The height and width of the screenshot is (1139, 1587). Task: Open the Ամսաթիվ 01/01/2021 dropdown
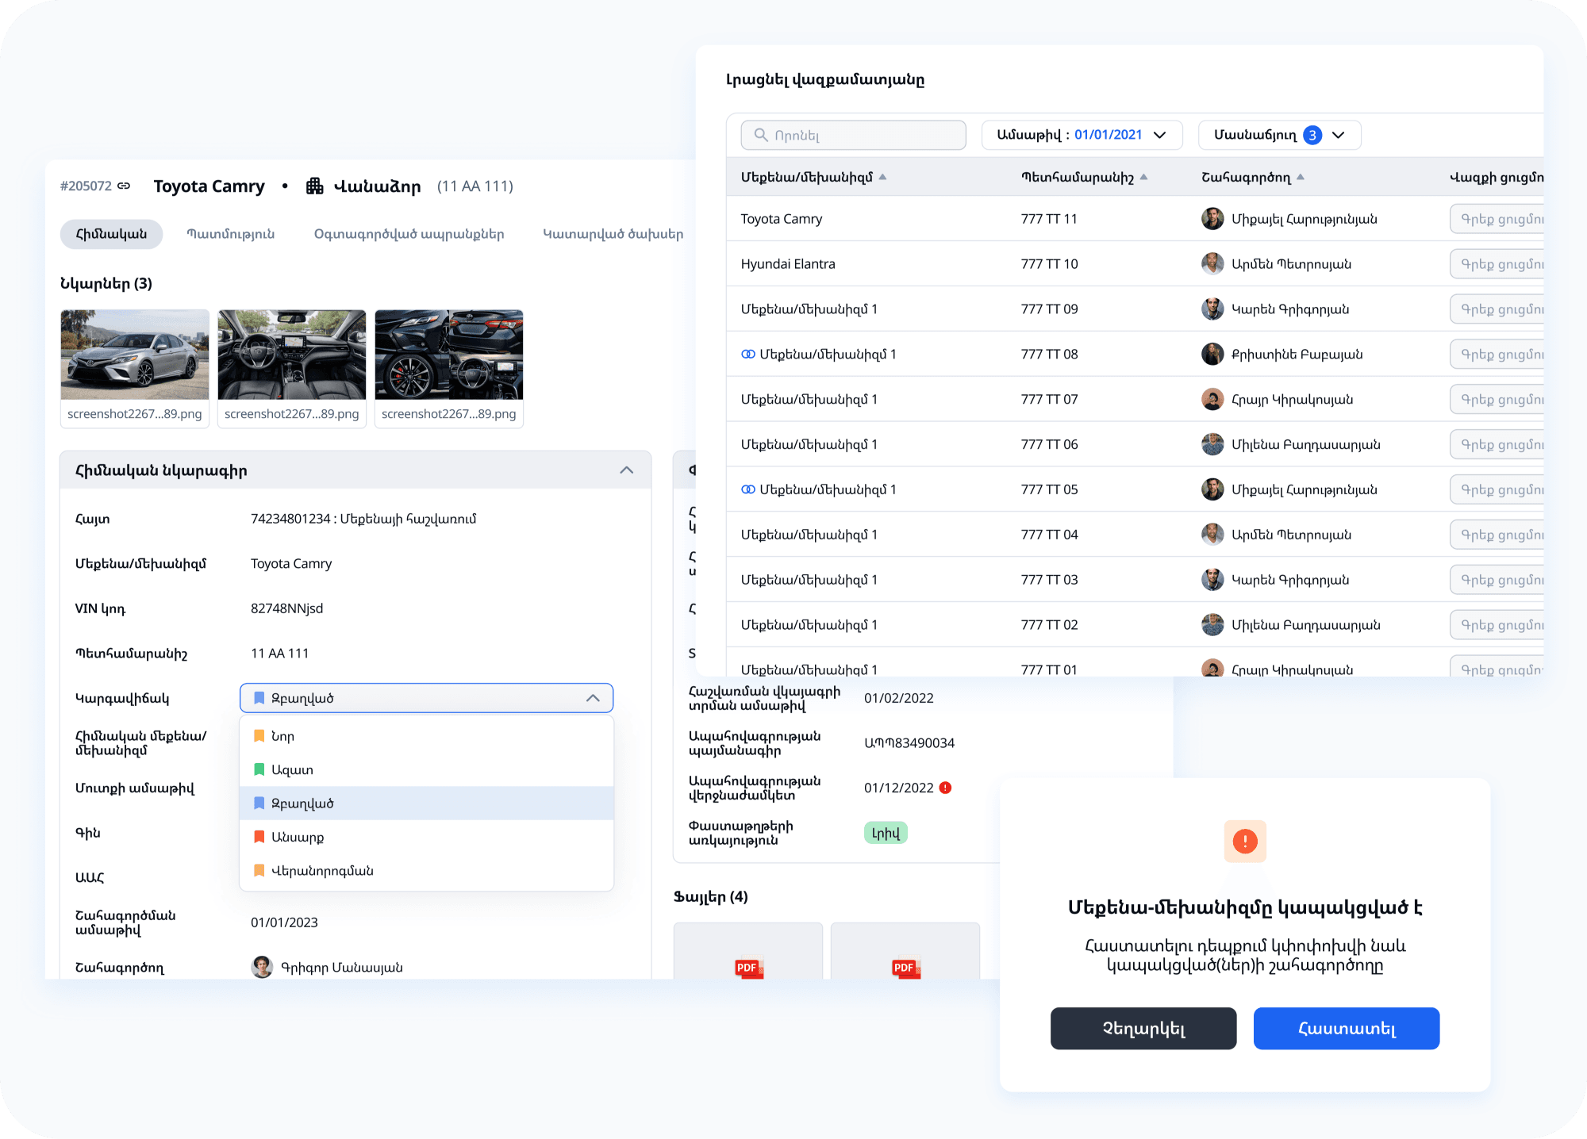1082,135
